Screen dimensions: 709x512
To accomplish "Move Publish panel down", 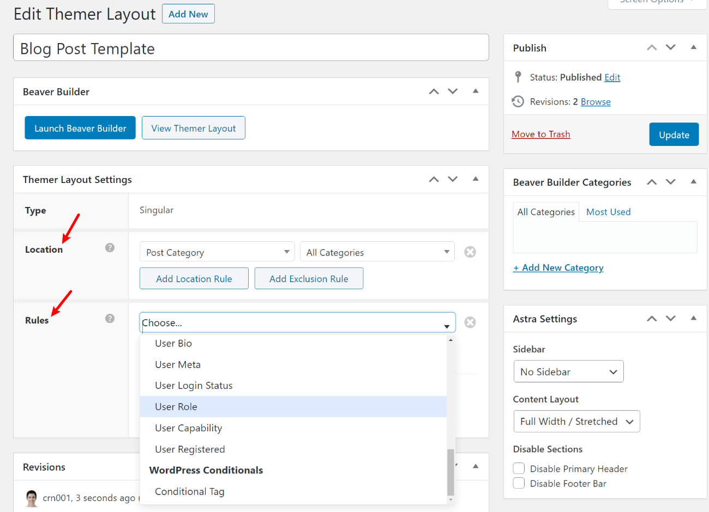I will pos(671,47).
